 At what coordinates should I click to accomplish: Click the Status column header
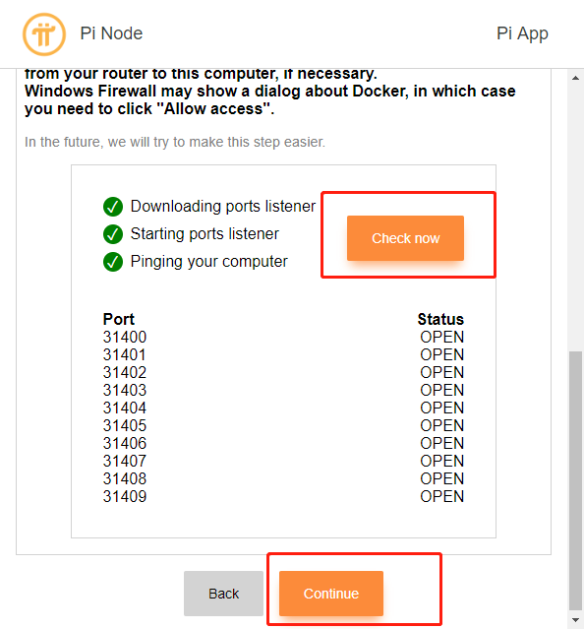click(x=440, y=319)
